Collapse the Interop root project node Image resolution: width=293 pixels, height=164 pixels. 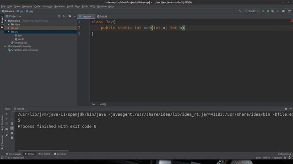(x=5, y=20)
